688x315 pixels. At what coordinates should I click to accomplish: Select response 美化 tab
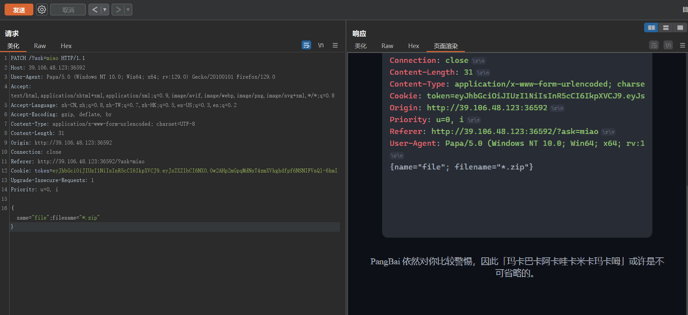361,46
